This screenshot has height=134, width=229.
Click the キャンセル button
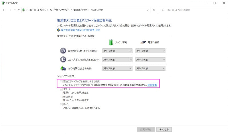tap(164, 129)
